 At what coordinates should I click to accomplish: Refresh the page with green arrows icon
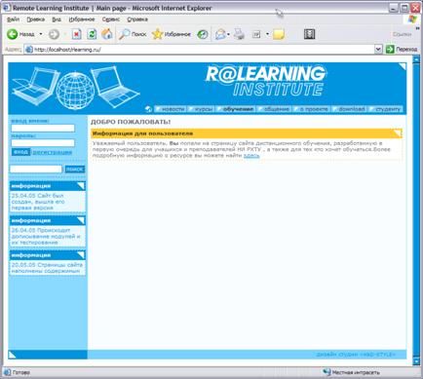coord(92,34)
